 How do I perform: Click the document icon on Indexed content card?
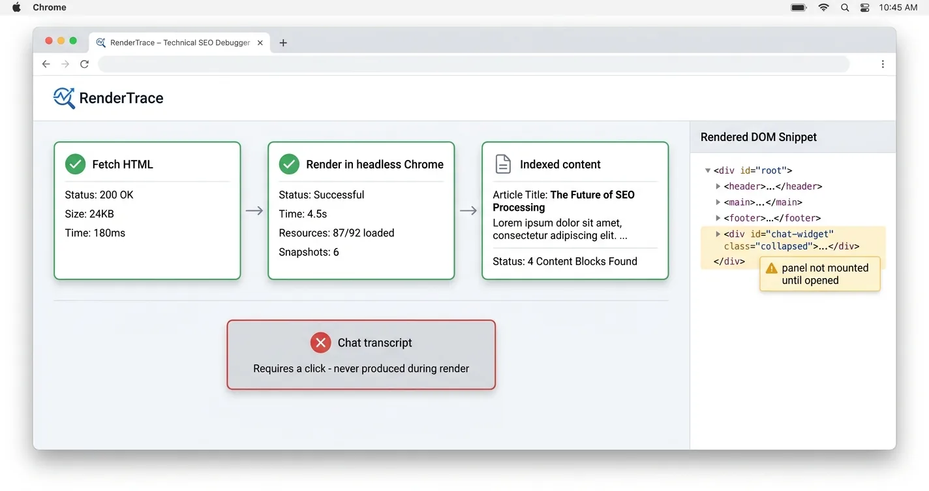click(x=503, y=164)
